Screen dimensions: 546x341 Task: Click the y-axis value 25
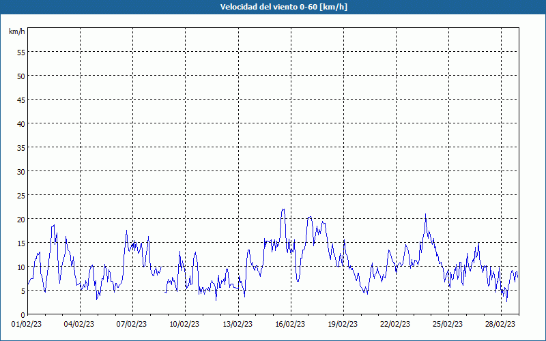point(21,195)
